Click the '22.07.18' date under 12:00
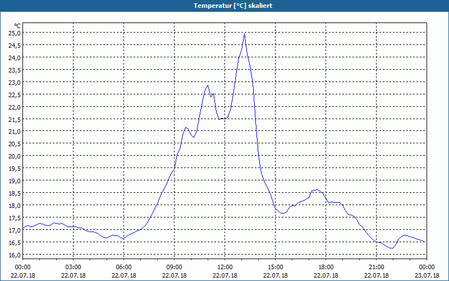Viewport: 449px width, 281px height. click(225, 275)
